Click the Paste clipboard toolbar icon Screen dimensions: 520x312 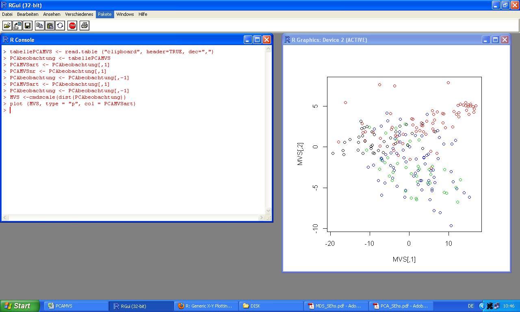click(50, 26)
